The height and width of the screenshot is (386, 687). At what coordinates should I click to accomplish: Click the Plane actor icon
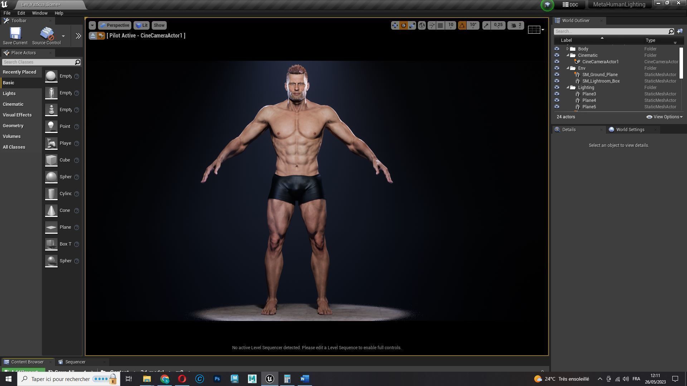pyautogui.click(x=51, y=227)
